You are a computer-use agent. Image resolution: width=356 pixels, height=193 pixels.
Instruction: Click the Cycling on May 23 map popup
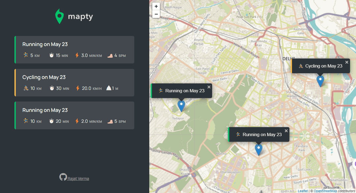[x=320, y=66]
